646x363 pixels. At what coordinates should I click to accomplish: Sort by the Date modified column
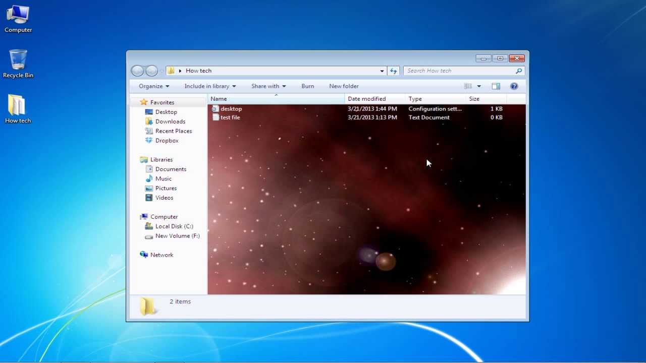(375, 99)
